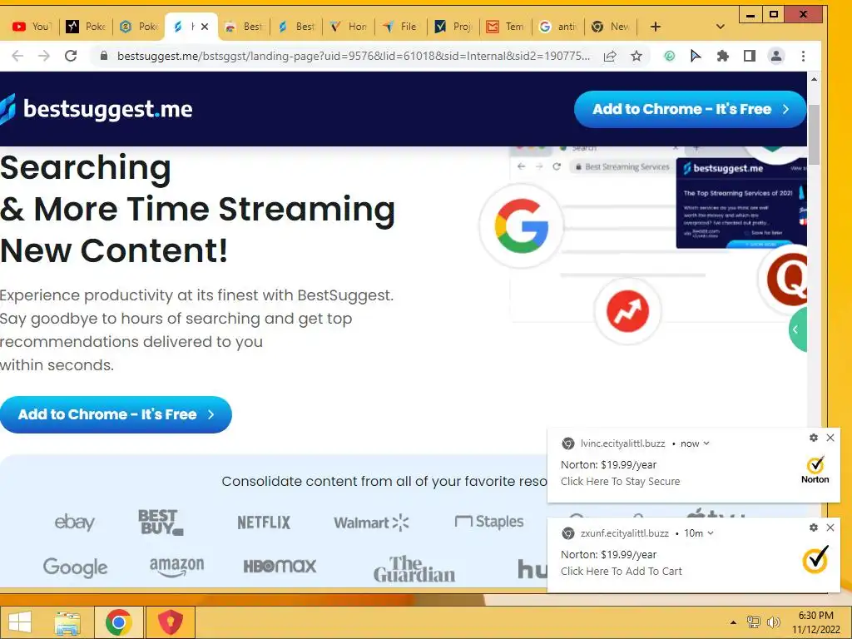Click the green circular extension icon
Image resolution: width=852 pixels, height=639 pixels.
click(x=670, y=56)
